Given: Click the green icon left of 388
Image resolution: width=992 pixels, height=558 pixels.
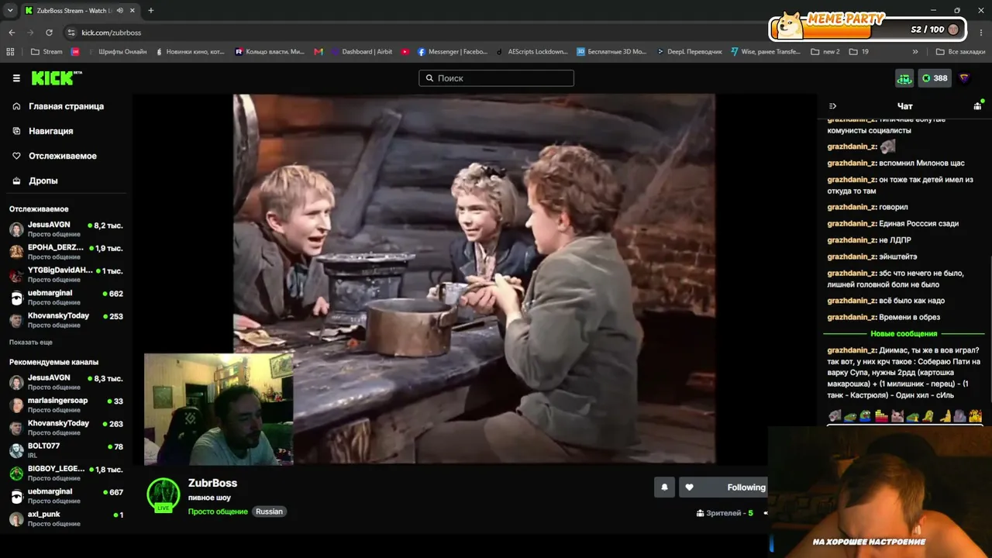Looking at the screenshot, I should coord(904,78).
